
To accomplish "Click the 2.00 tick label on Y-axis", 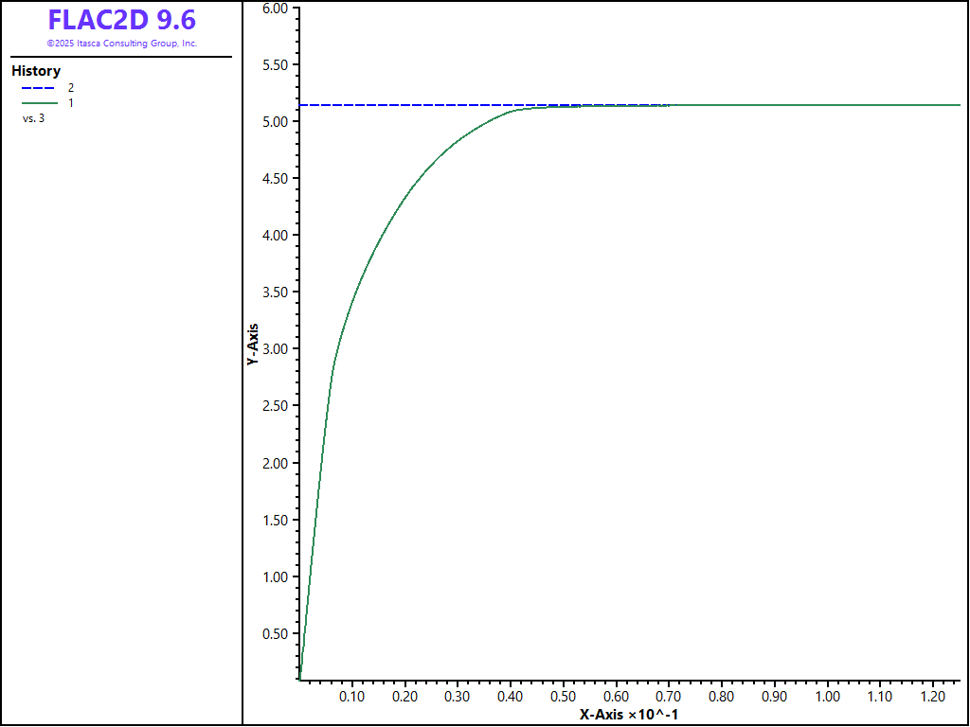I will coord(275,463).
